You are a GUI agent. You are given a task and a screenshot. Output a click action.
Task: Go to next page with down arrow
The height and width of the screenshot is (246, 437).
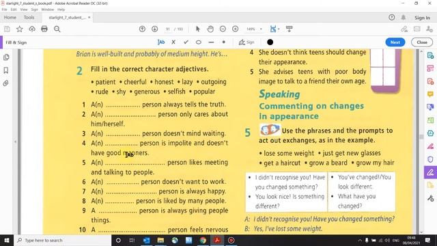click(155, 29)
